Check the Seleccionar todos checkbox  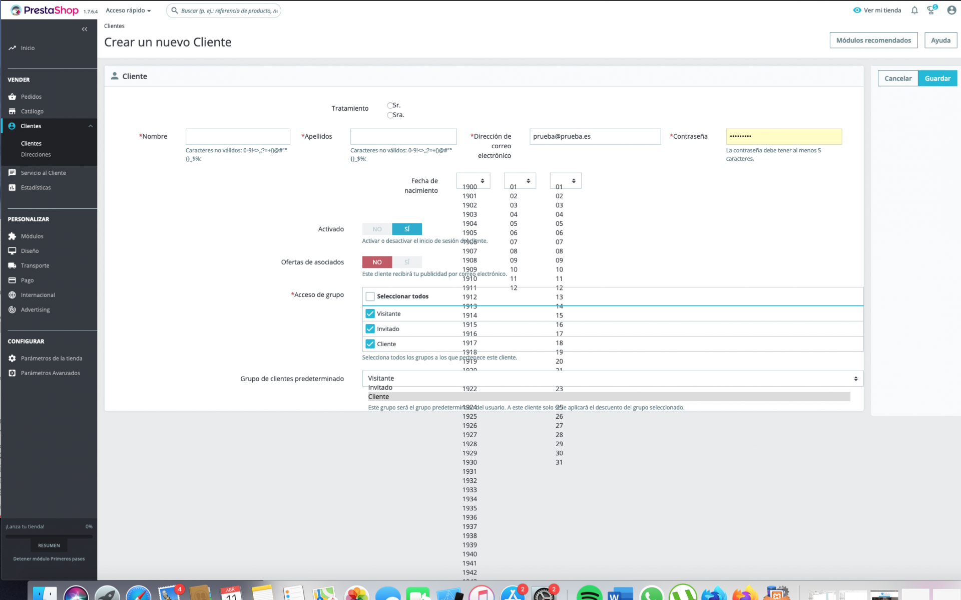pyautogui.click(x=370, y=296)
